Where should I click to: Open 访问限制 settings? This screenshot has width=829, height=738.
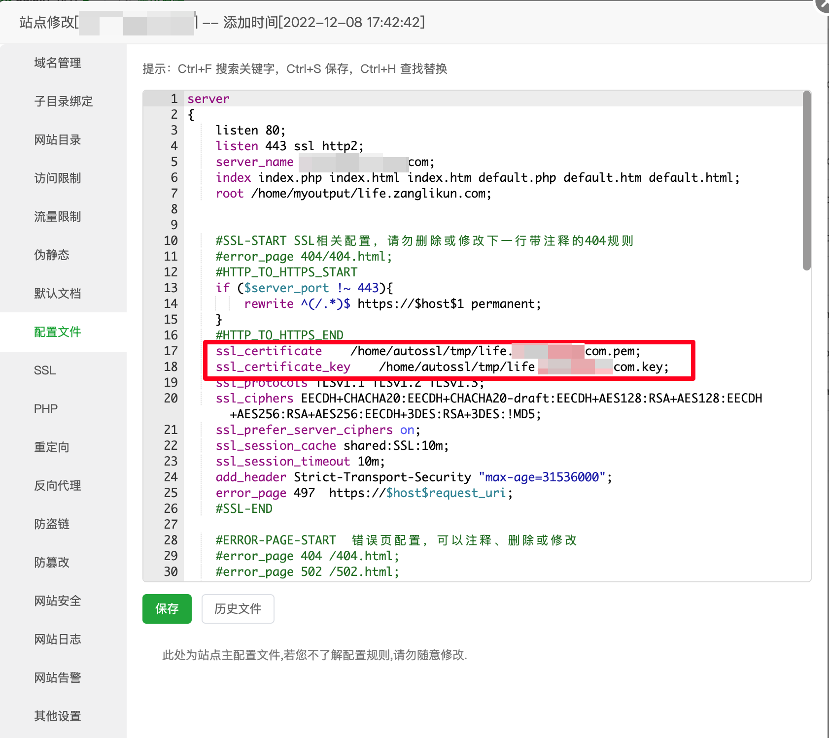[58, 178]
